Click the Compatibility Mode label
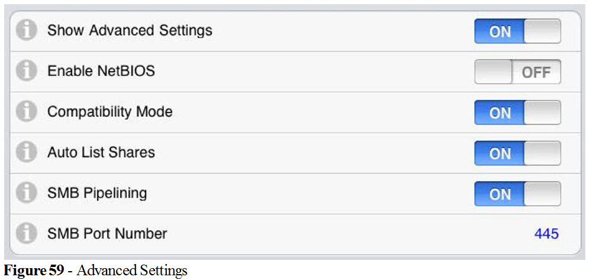Viewport: 593px width, 280px height. (109, 111)
